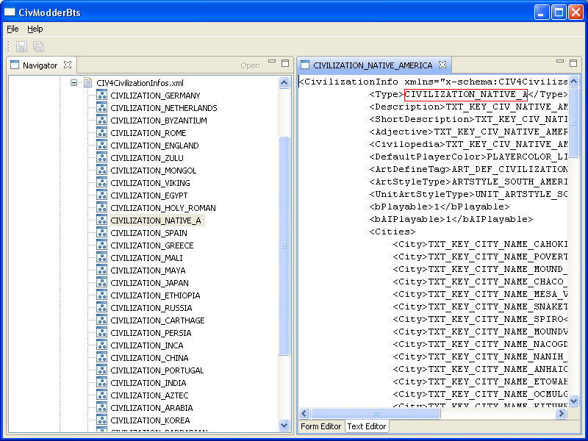Click the icon beside CIVILIZATION_VIKING

[101, 182]
